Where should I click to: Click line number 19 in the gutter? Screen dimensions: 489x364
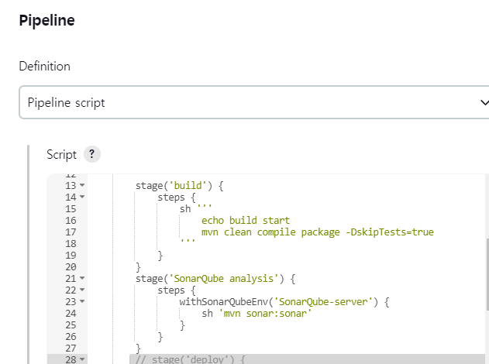[x=71, y=256]
